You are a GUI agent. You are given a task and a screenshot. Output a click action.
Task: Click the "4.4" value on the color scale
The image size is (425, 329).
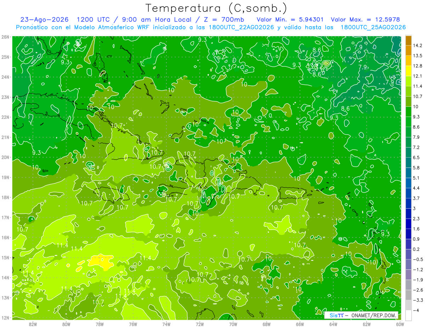[x=416, y=188]
